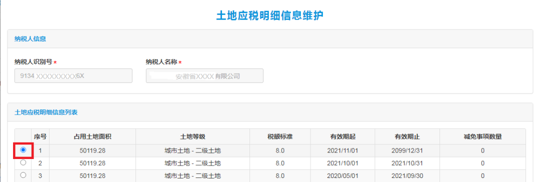Click the 纳税人名称 input field
540x182 pixels.
point(204,76)
